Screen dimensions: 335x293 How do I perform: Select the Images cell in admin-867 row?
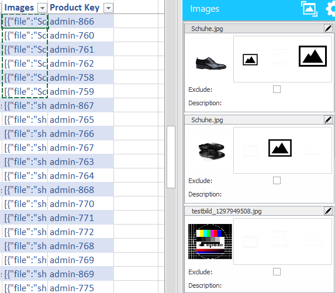click(25, 106)
